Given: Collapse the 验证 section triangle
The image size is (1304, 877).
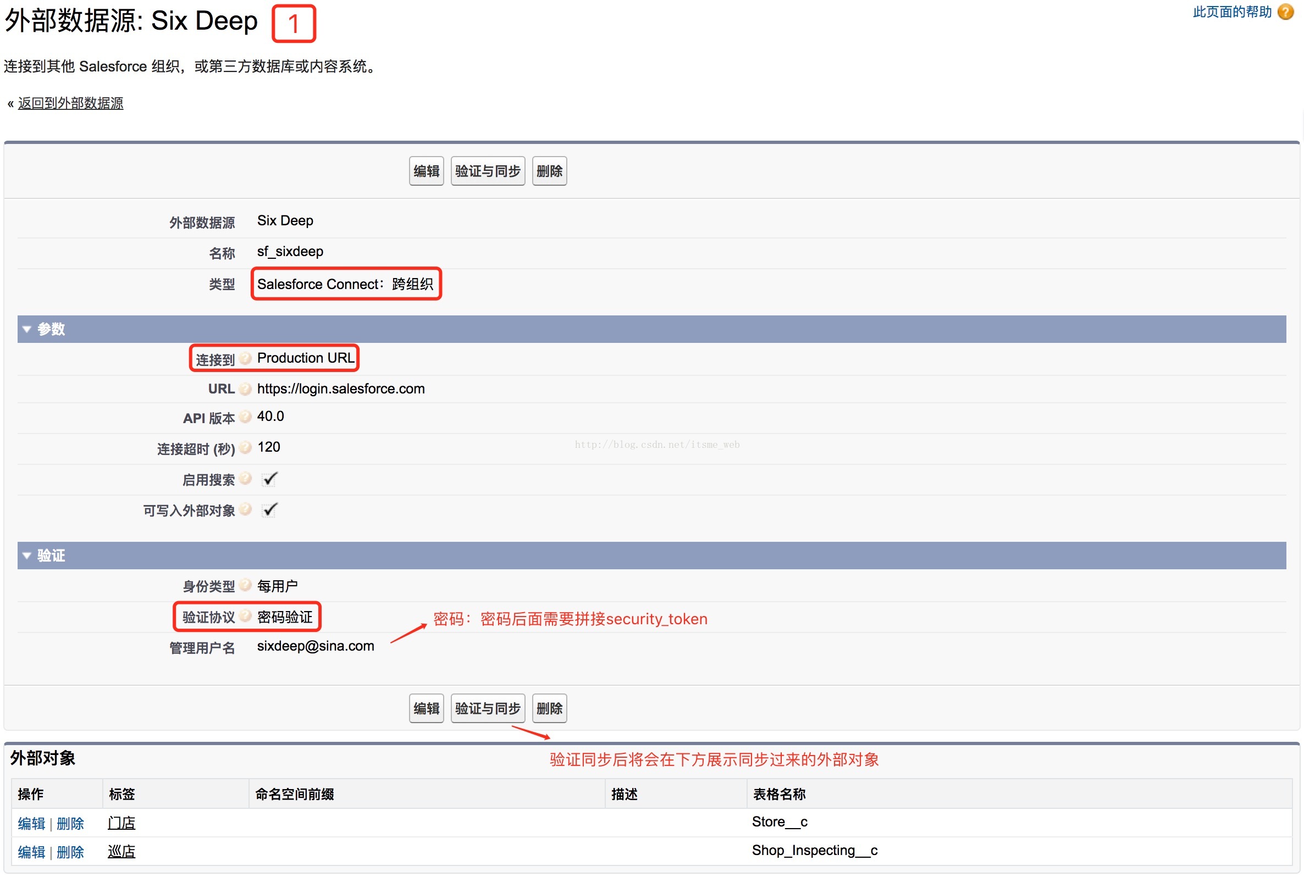Looking at the screenshot, I should coord(26,556).
